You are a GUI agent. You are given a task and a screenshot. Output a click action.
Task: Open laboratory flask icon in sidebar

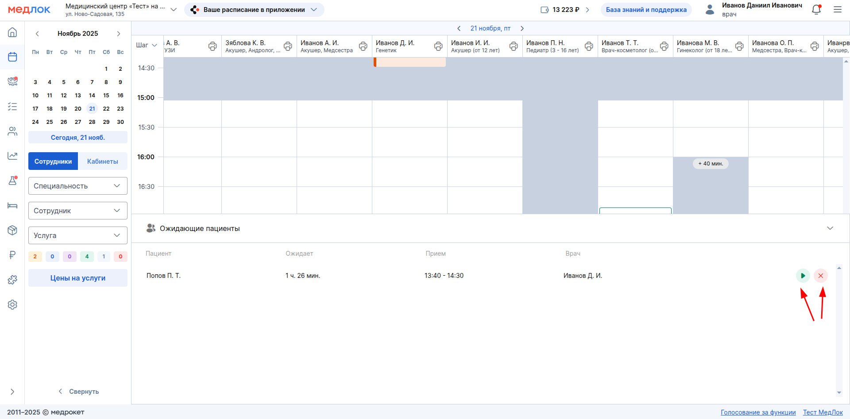(12, 181)
